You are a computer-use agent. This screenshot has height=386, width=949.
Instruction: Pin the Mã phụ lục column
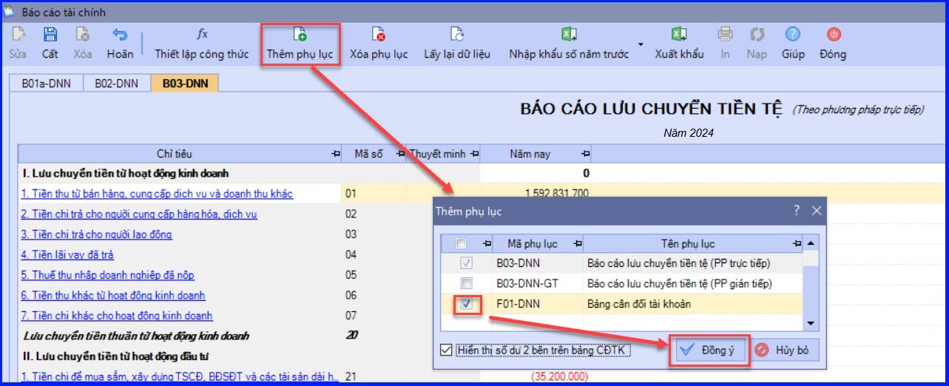pos(577,243)
